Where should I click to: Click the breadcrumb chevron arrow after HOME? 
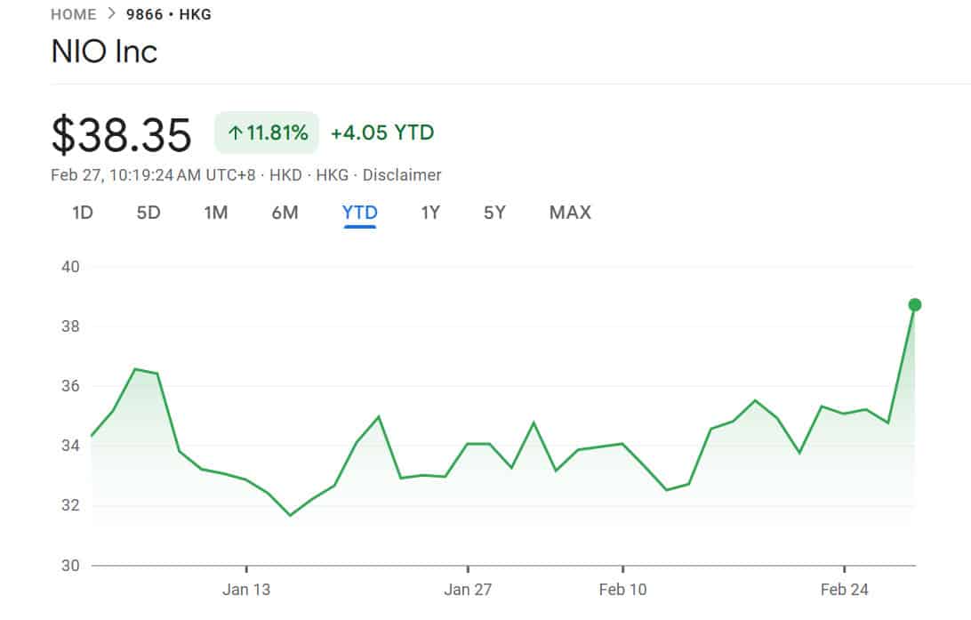coord(112,14)
